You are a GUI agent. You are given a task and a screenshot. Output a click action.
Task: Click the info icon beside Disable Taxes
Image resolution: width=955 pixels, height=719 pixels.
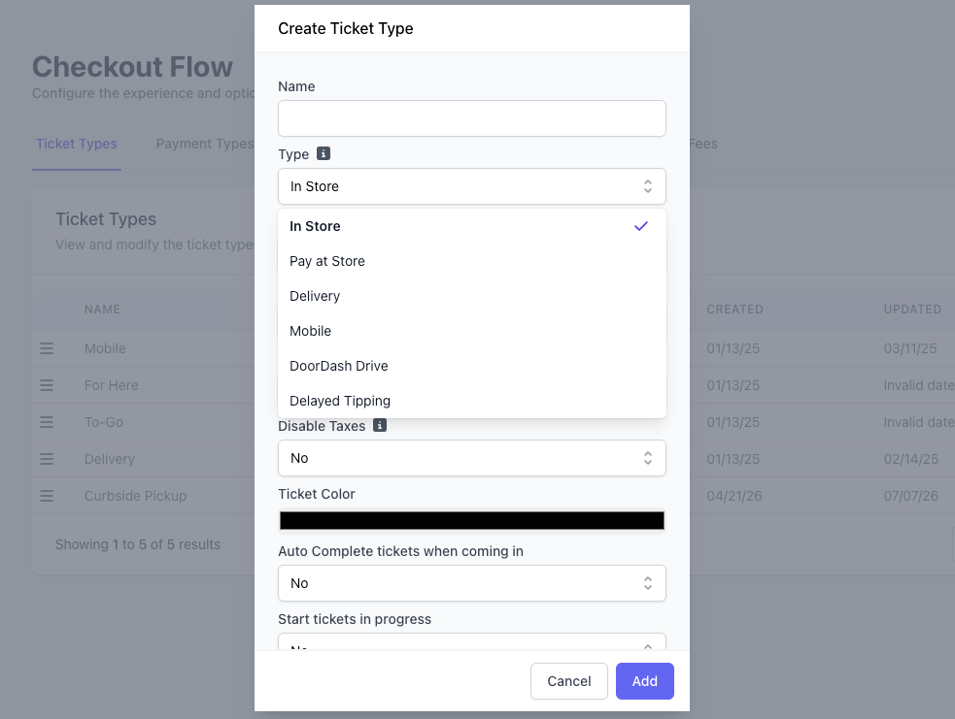(380, 425)
